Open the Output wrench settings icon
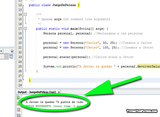This screenshot has height=117, width=160. [x=19, y=115]
